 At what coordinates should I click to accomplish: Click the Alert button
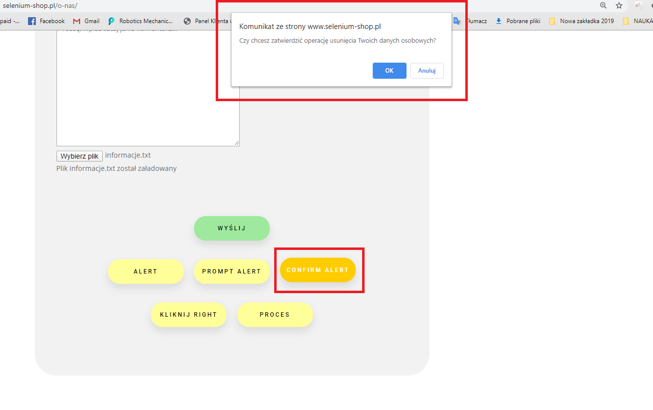145,272
